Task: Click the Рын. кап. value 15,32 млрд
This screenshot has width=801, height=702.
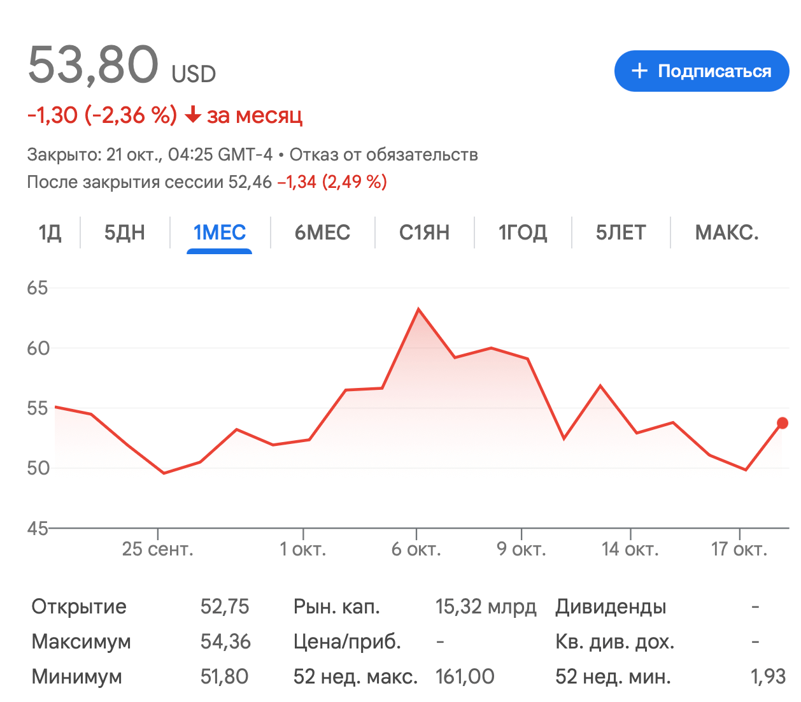Action: (485, 606)
